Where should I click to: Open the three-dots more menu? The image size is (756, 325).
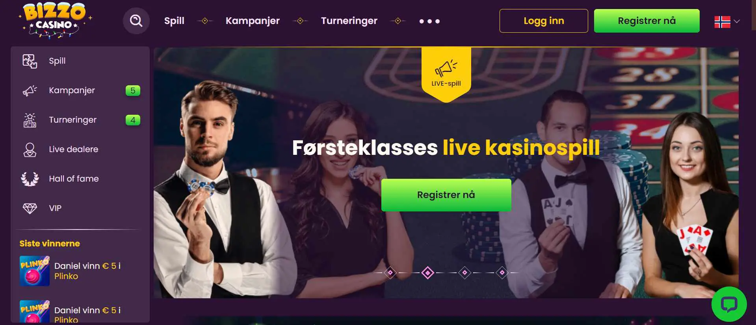(429, 21)
